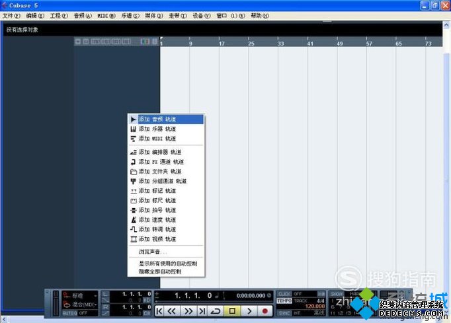
Task: Select Add FX Channel Track entry
Action: pos(166,162)
